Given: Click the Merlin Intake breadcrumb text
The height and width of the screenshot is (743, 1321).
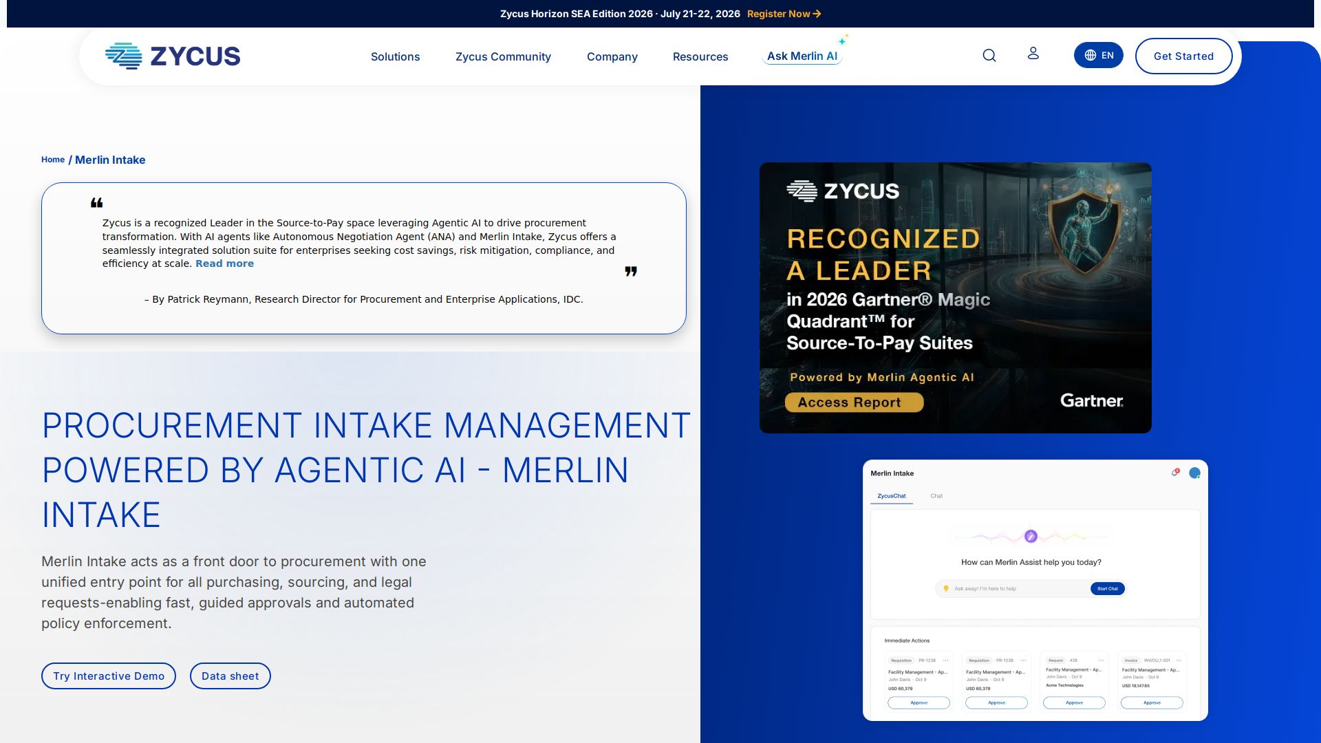Looking at the screenshot, I should [x=110, y=160].
